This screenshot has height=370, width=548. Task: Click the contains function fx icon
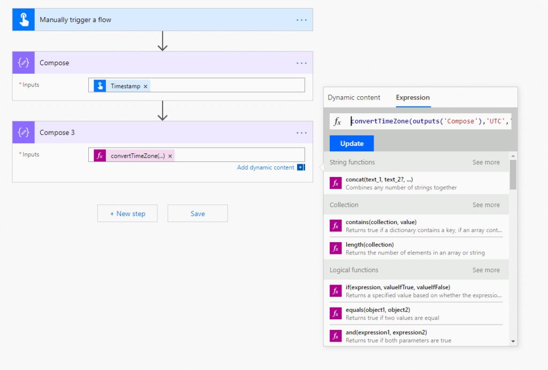[336, 226]
